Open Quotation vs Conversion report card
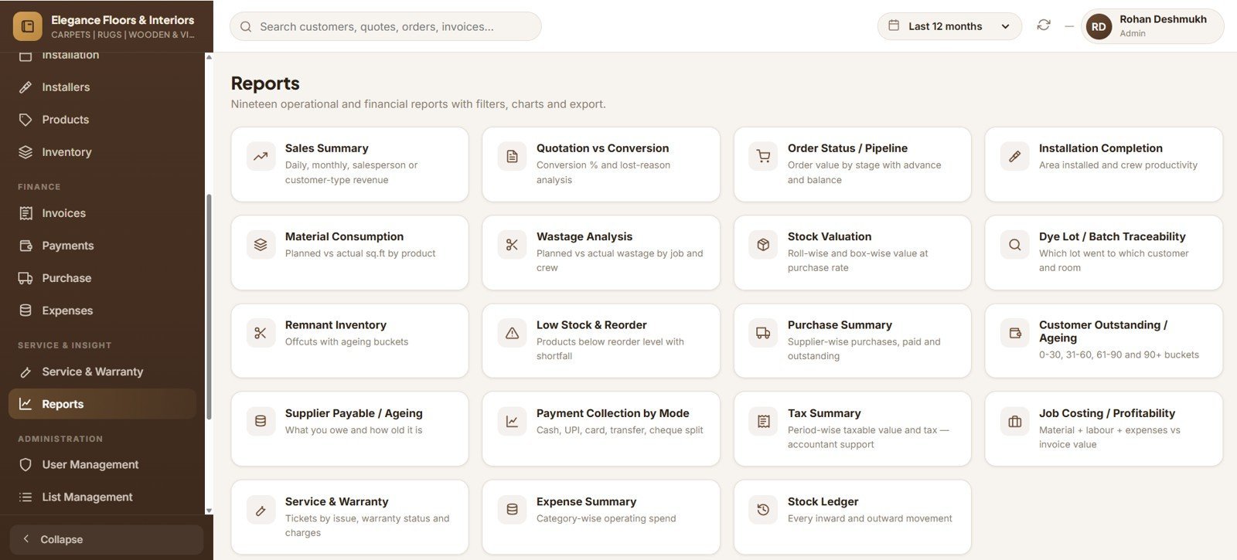This screenshot has height=560, width=1237. 601,165
